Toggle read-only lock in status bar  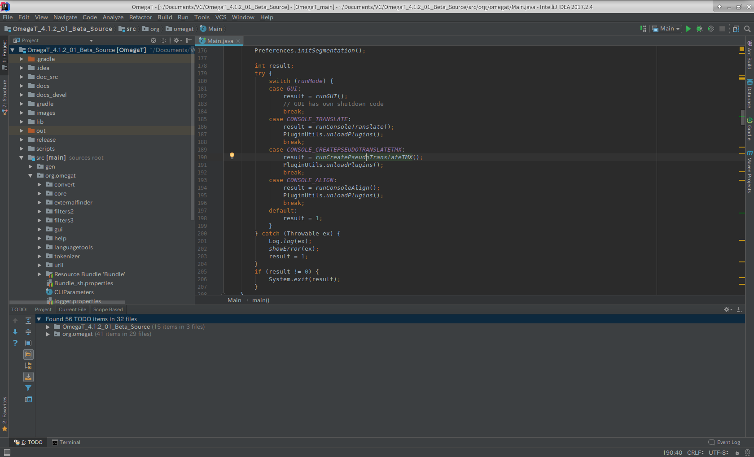737,453
